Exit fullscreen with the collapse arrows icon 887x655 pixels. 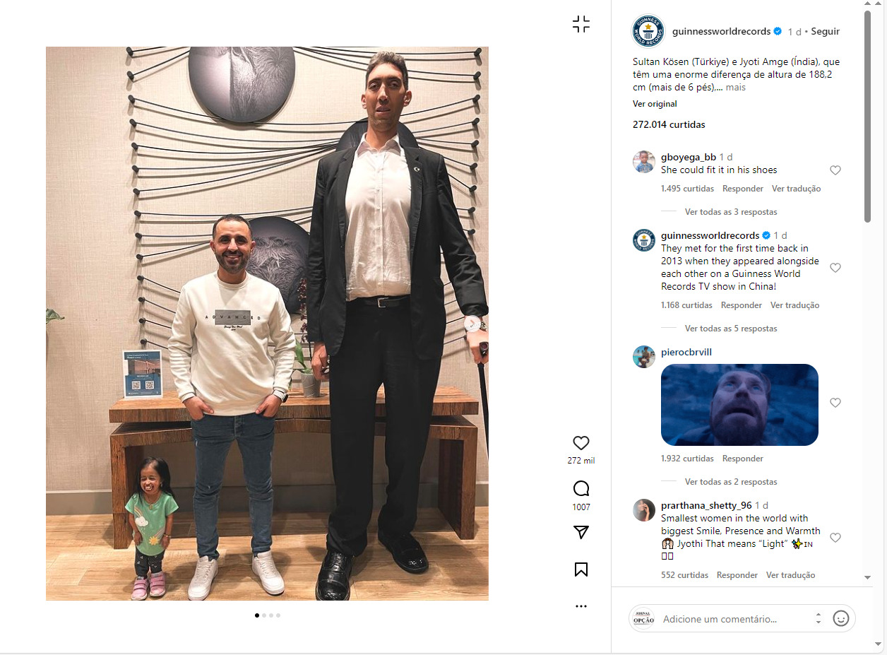tap(581, 24)
